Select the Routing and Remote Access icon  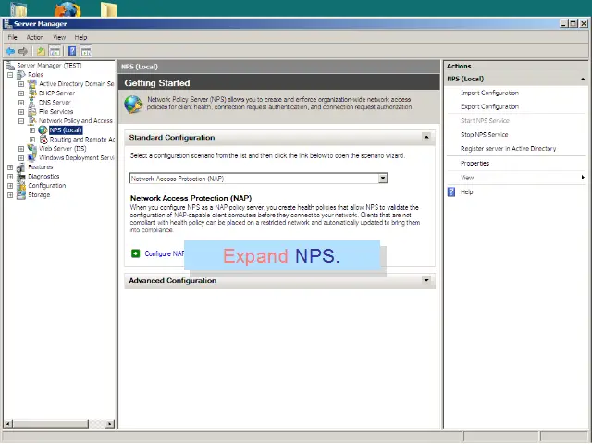43,139
